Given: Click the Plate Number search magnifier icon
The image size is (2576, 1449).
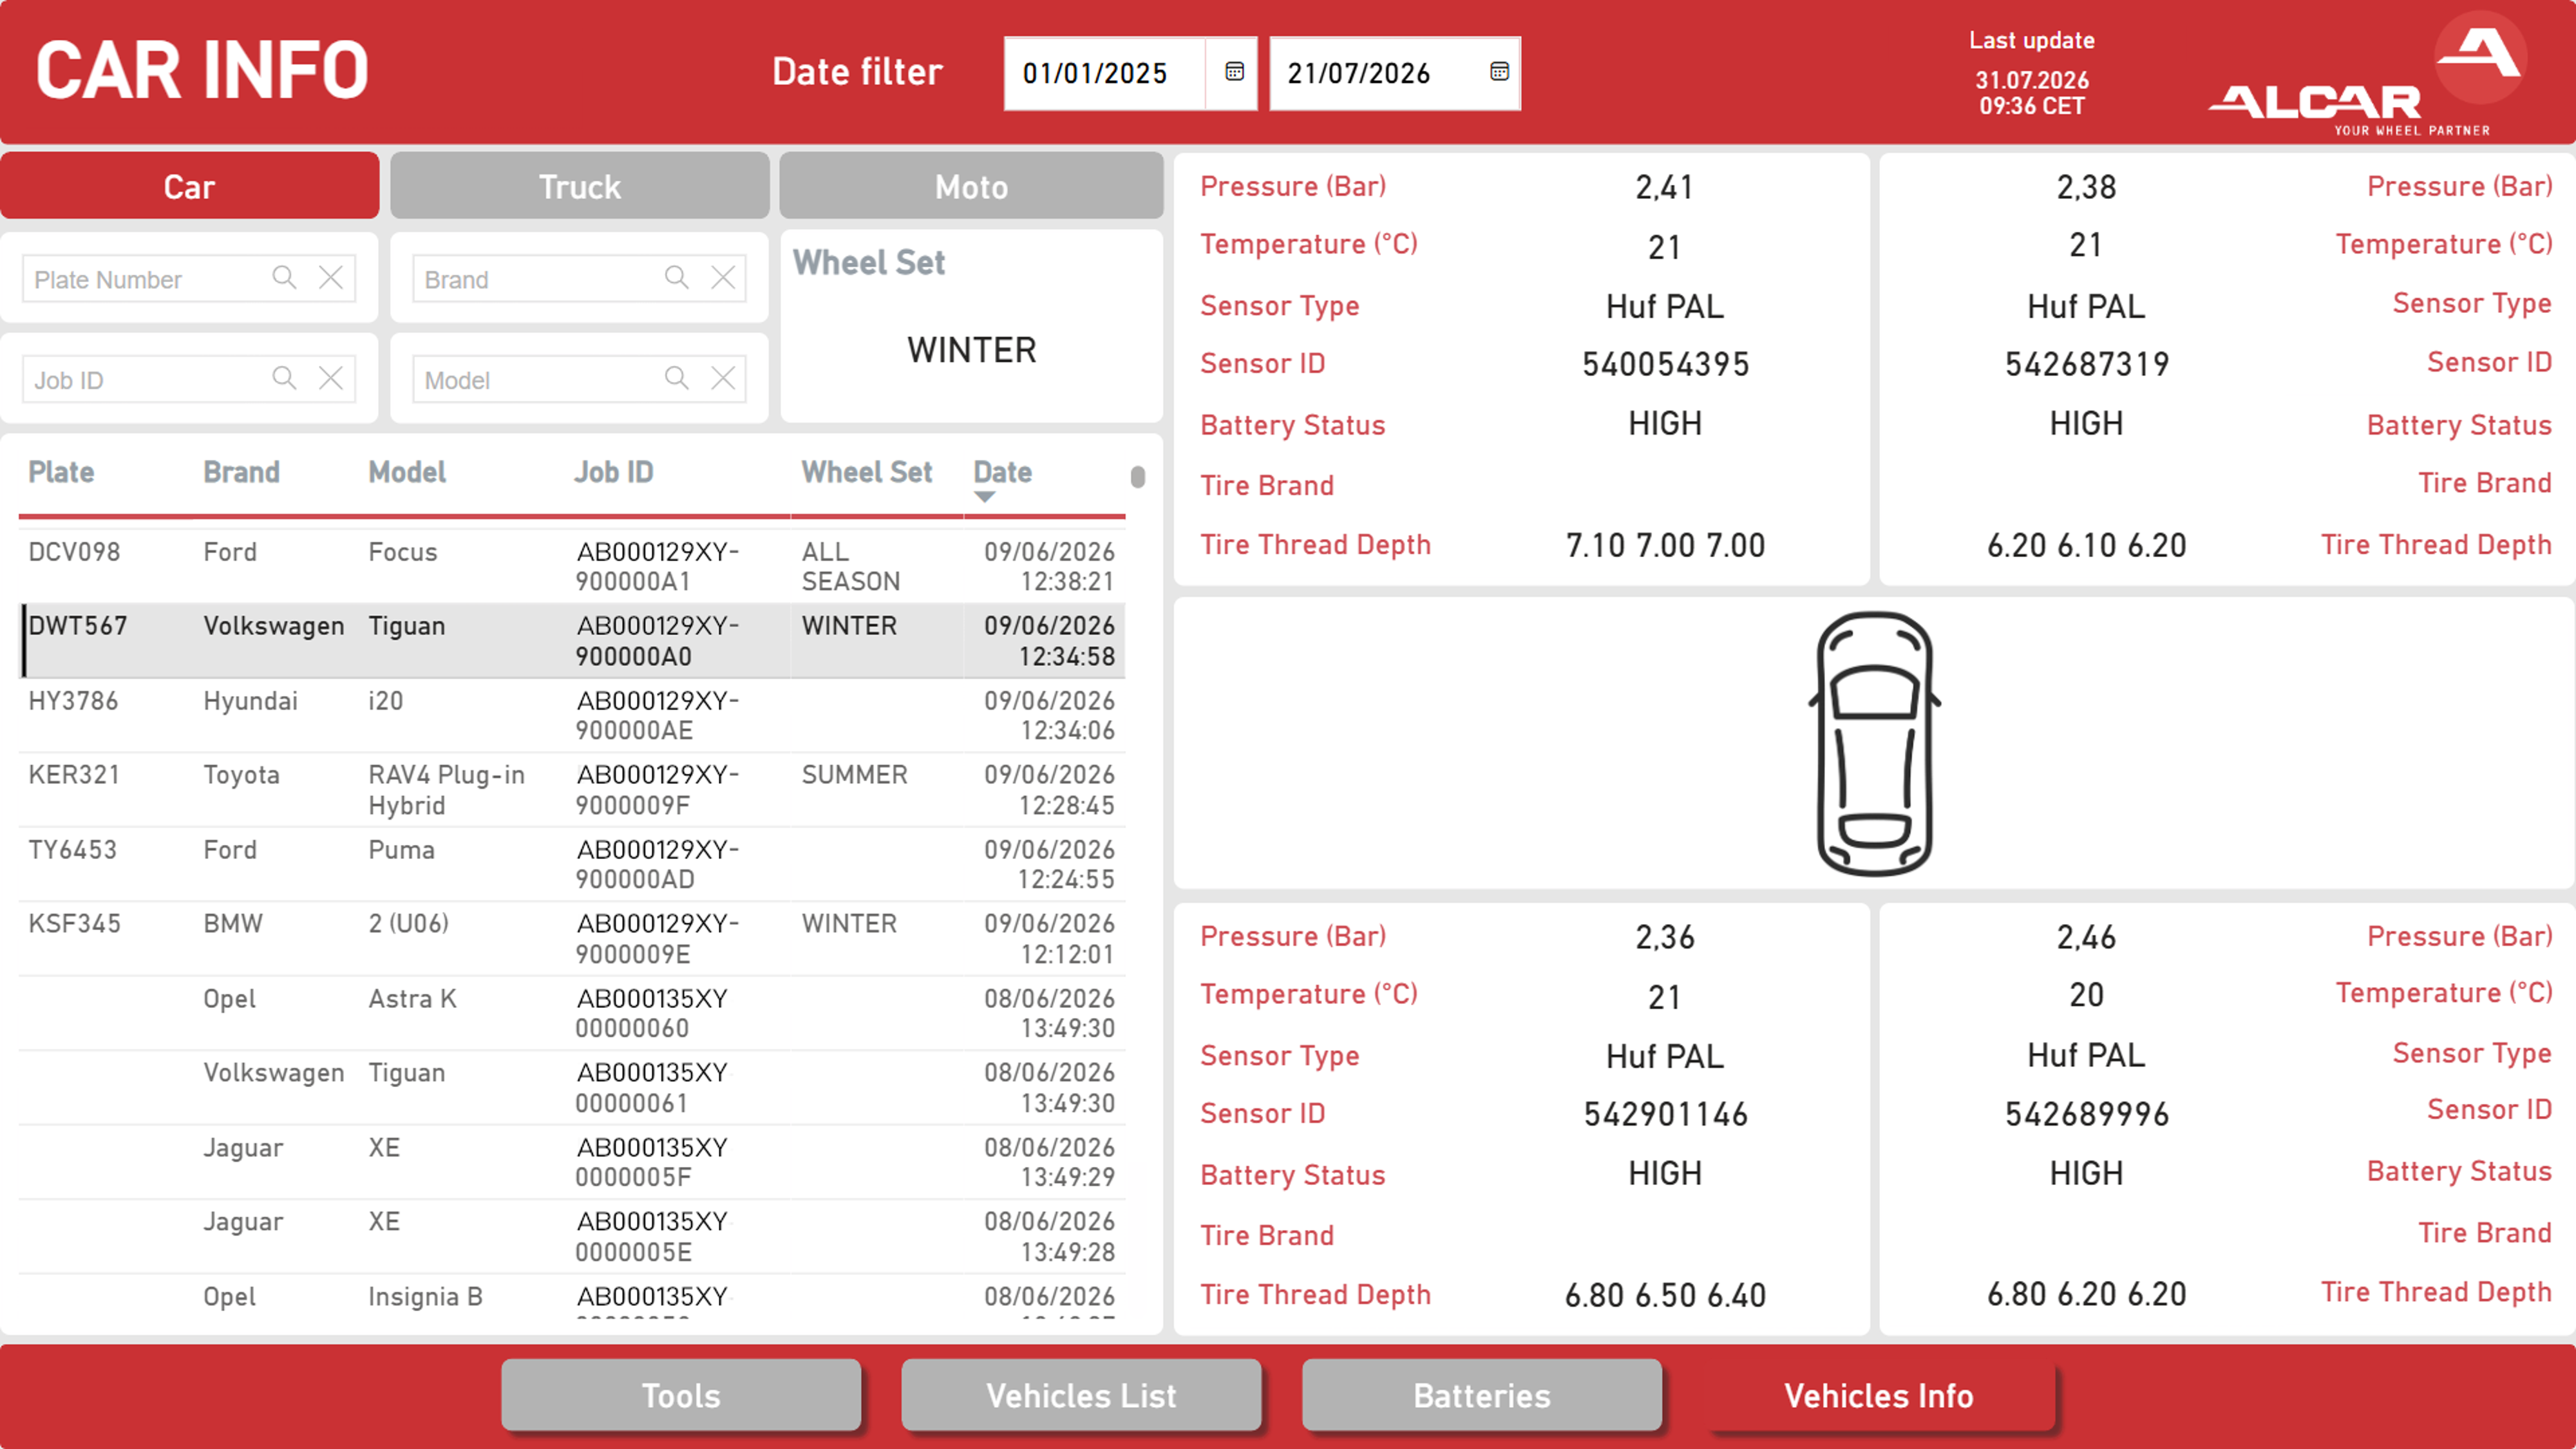Looking at the screenshot, I should [285, 277].
